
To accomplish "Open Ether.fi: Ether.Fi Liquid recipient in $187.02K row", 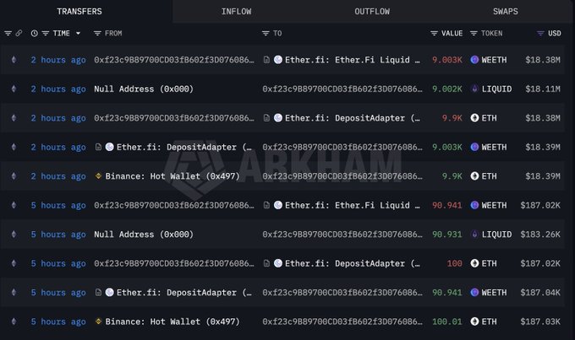I will (x=352, y=205).
